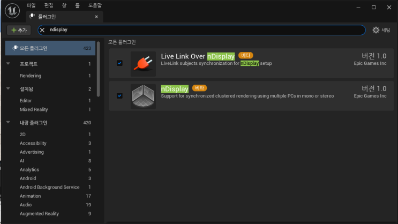Screen dimensions: 398x224
Task: Select 모든 플러그인 category
Action: coord(50,48)
